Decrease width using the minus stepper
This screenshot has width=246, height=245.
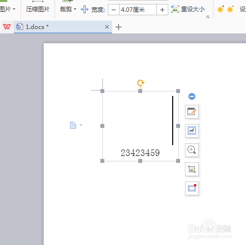tap(114, 10)
